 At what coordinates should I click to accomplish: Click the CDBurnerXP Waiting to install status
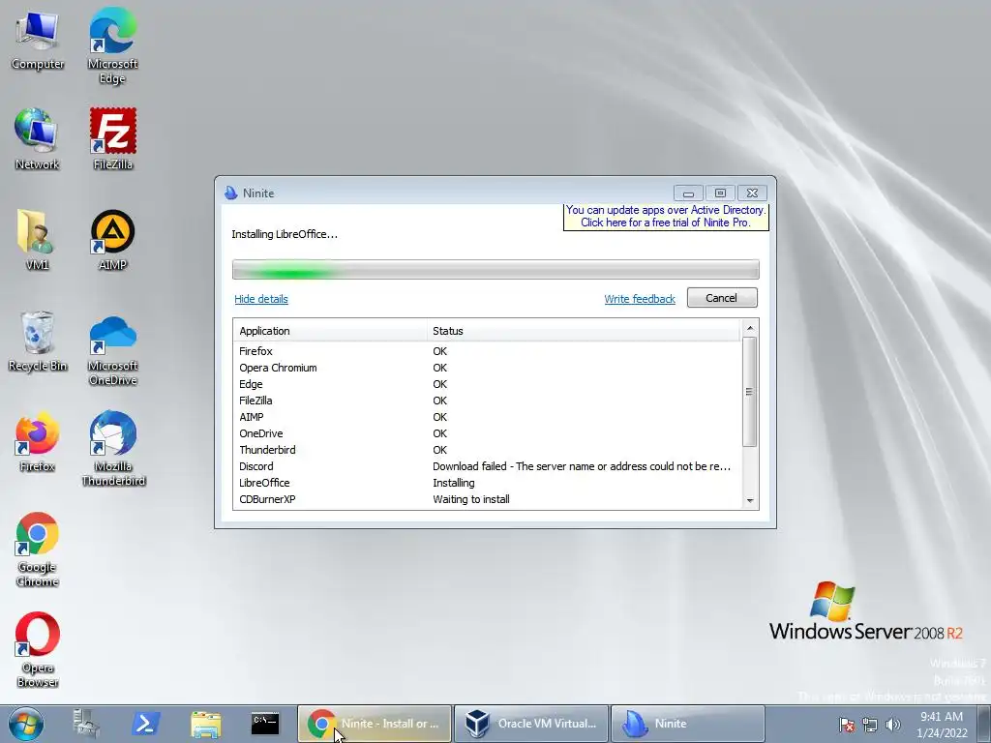(x=471, y=499)
